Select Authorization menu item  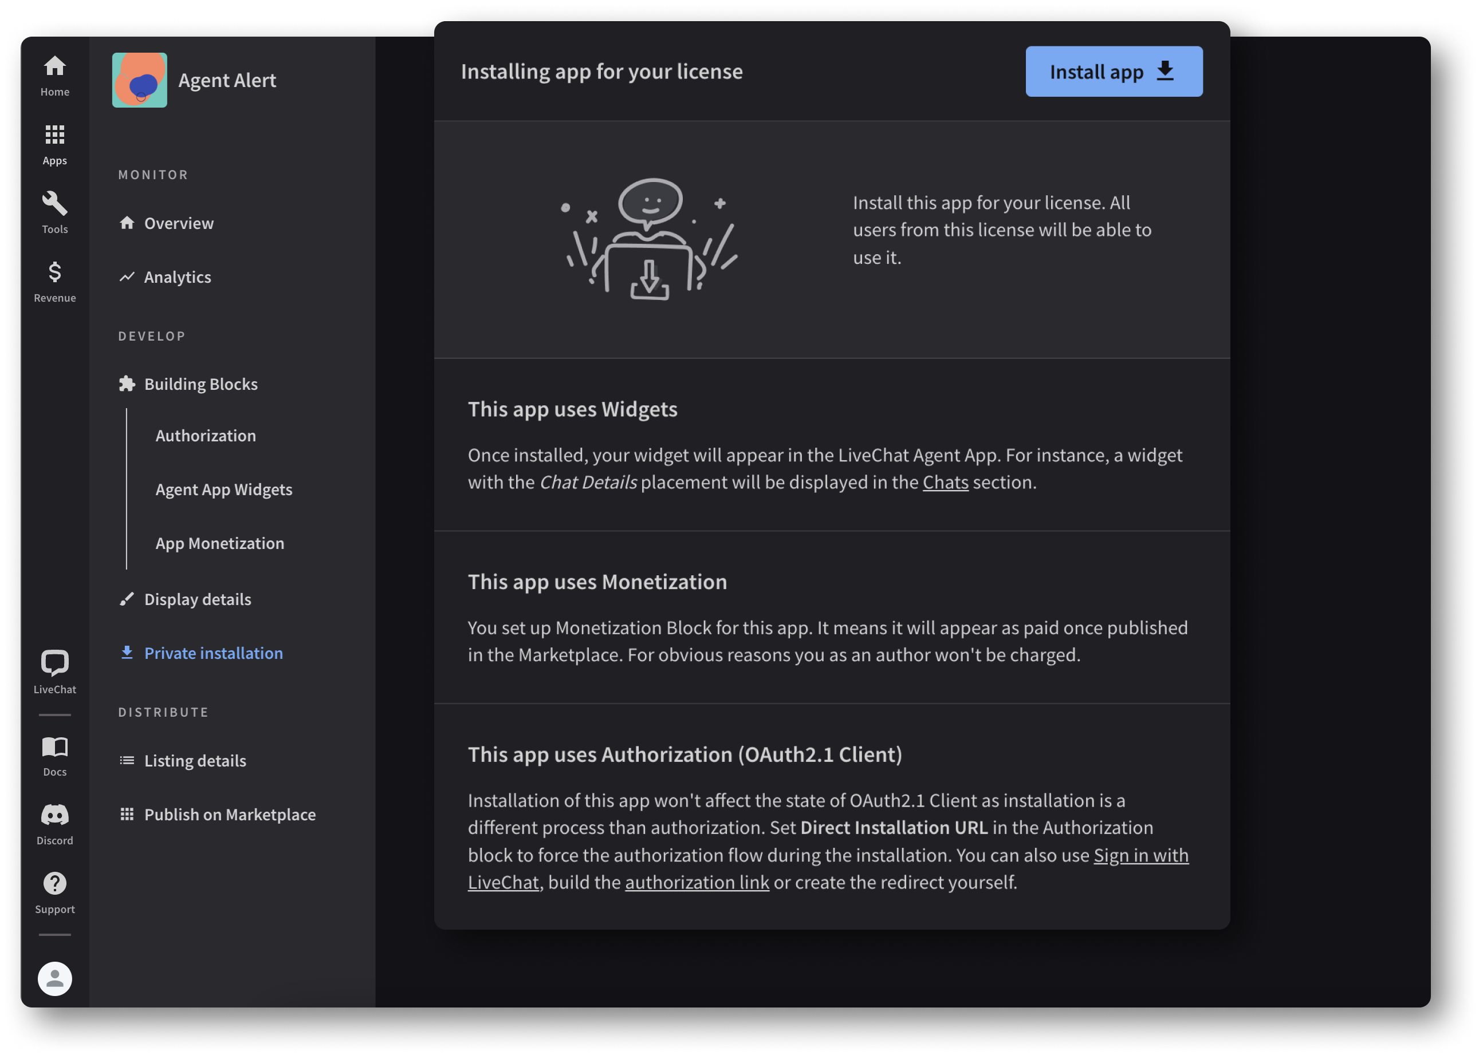(206, 435)
